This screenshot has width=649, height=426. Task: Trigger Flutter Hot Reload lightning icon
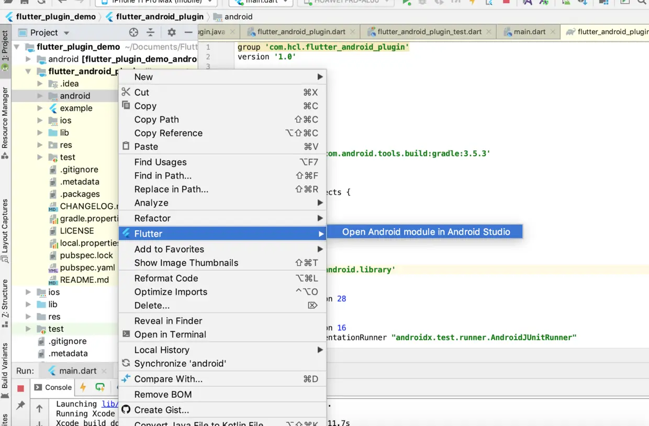click(83, 387)
